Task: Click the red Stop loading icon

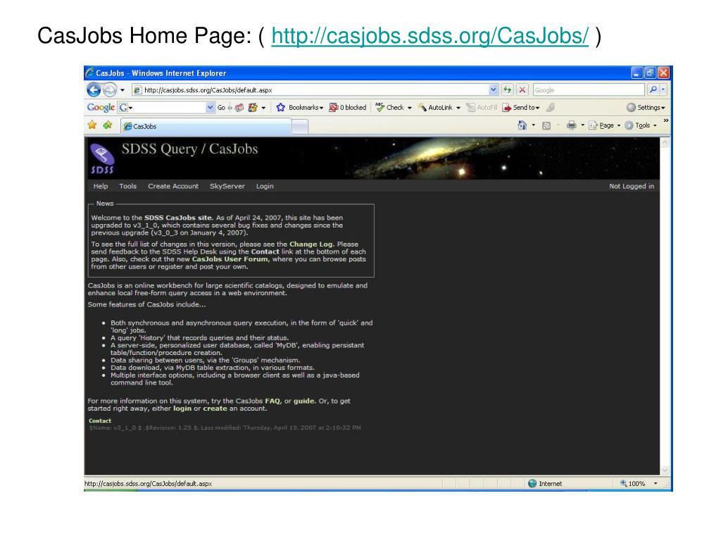Action: (x=522, y=89)
